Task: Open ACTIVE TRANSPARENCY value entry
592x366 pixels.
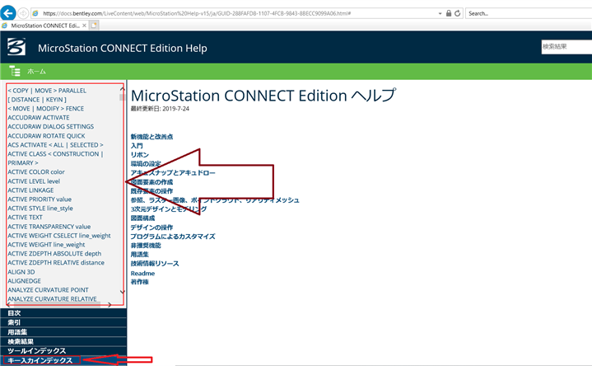Action: 49,227
